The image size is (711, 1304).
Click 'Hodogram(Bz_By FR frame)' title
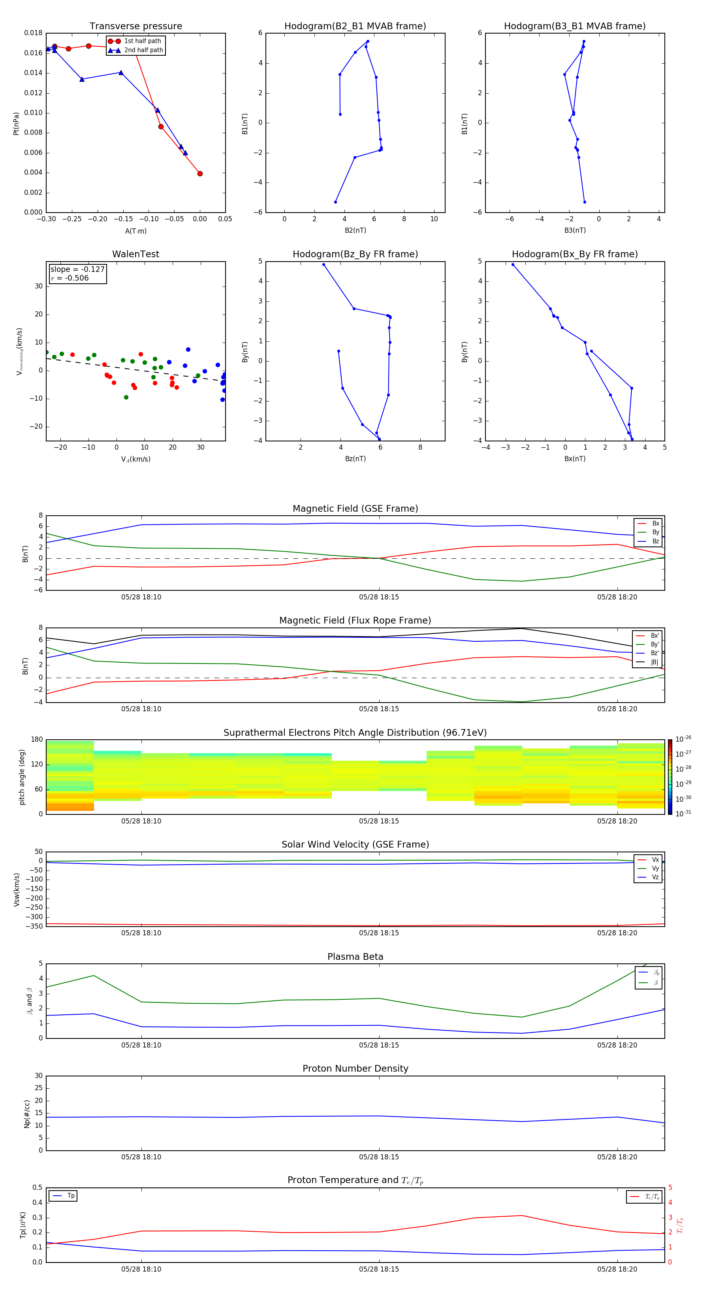[355, 254]
